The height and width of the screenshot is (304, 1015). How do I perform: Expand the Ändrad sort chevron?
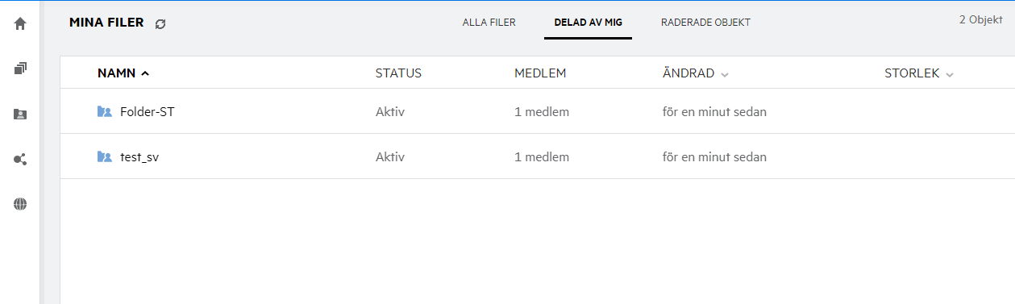click(x=725, y=74)
